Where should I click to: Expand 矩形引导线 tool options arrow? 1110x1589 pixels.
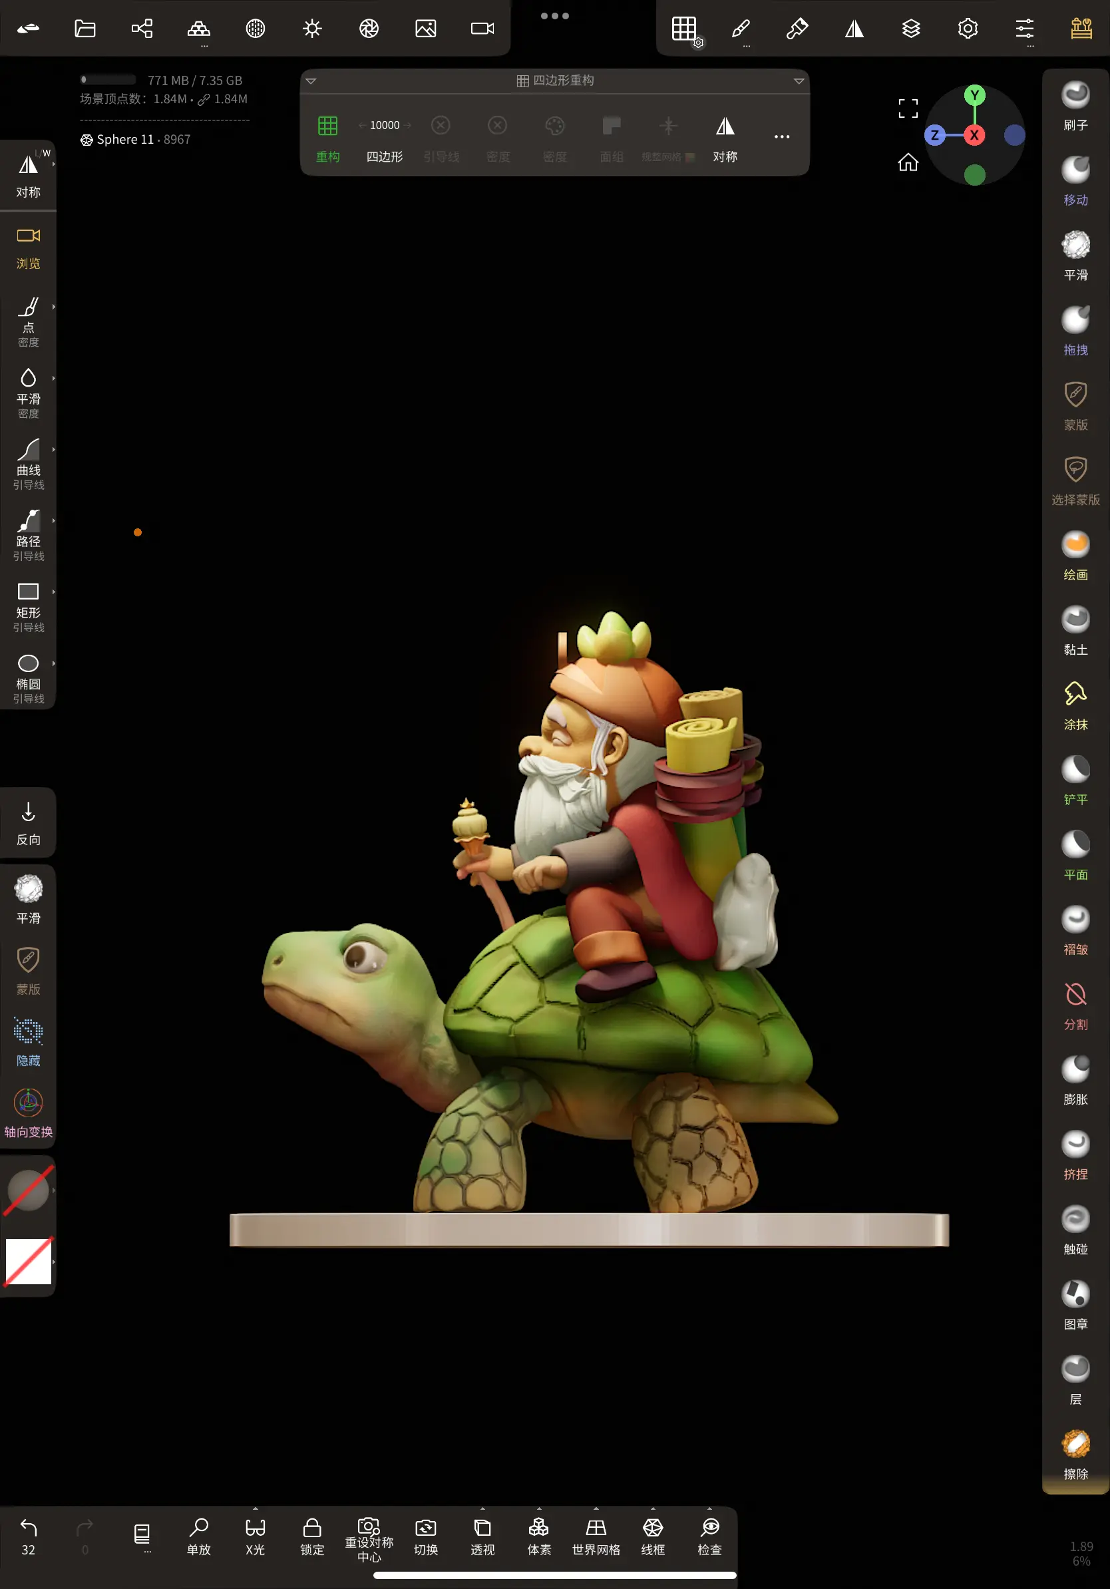pyautogui.click(x=53, y=592)
